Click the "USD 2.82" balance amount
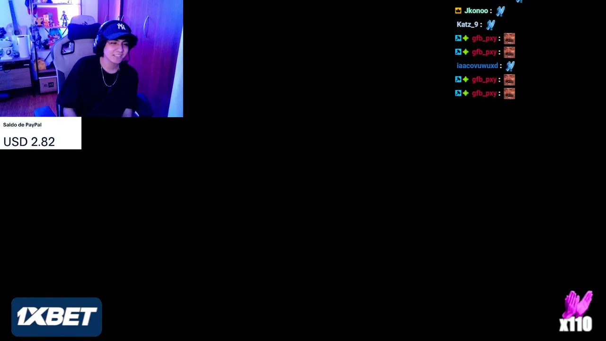 tap(29, 142)
